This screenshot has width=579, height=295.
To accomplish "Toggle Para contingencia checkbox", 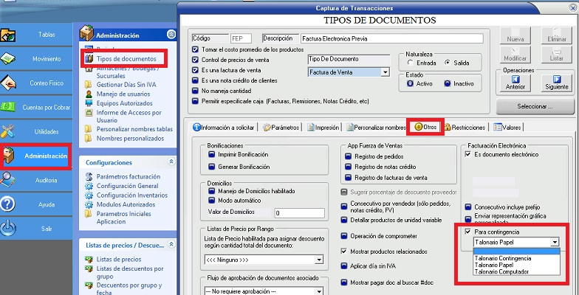I will pos(467,232).
